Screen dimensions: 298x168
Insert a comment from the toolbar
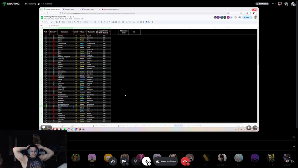pyautogui.click(x=141, y=22)
